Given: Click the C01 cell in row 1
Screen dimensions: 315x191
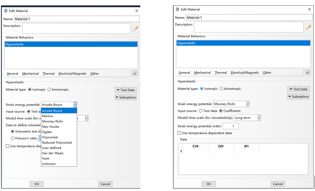Looking at the screenshot, I should click(x=221, y=152).
